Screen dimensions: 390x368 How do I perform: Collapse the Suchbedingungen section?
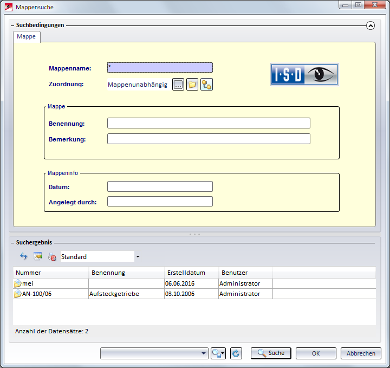(x=370, y=25)
